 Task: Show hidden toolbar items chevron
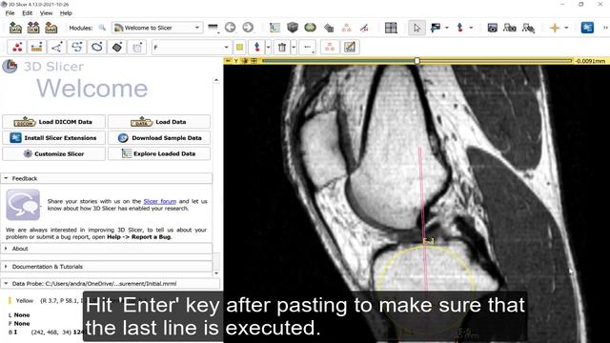605,28
